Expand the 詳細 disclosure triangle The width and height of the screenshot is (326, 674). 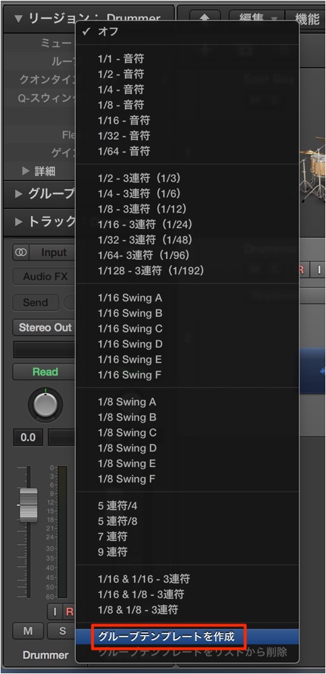tap(26, 171)
